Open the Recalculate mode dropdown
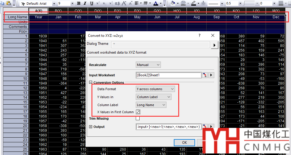Image resolution: width=291 pixels, height=155 pixels. [148, 65]
